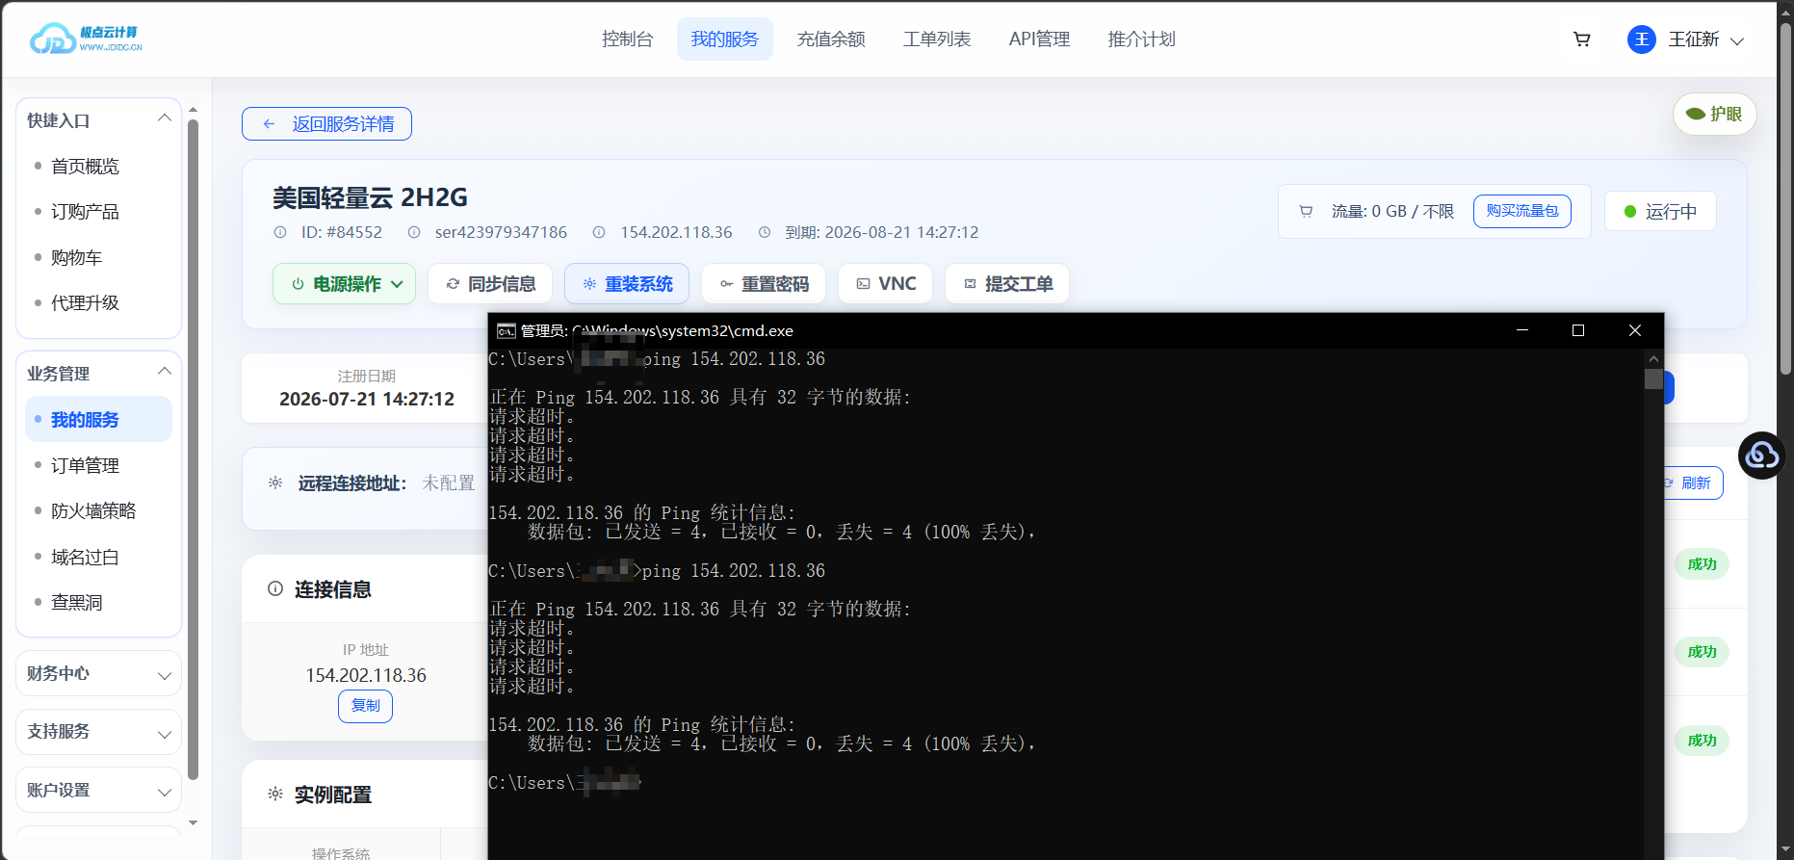Click the 返回服务详情 back button
Viewport: 1794px width, 860px height.
(326, 124)
